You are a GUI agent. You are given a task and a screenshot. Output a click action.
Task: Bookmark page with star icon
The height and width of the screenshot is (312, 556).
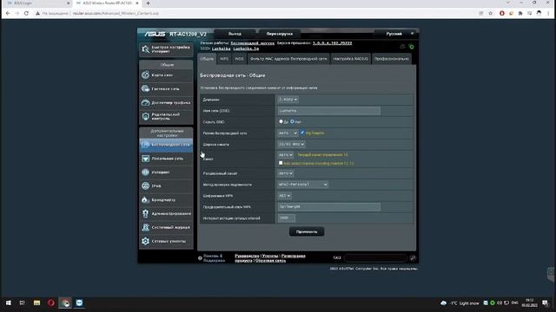[490, 13]
